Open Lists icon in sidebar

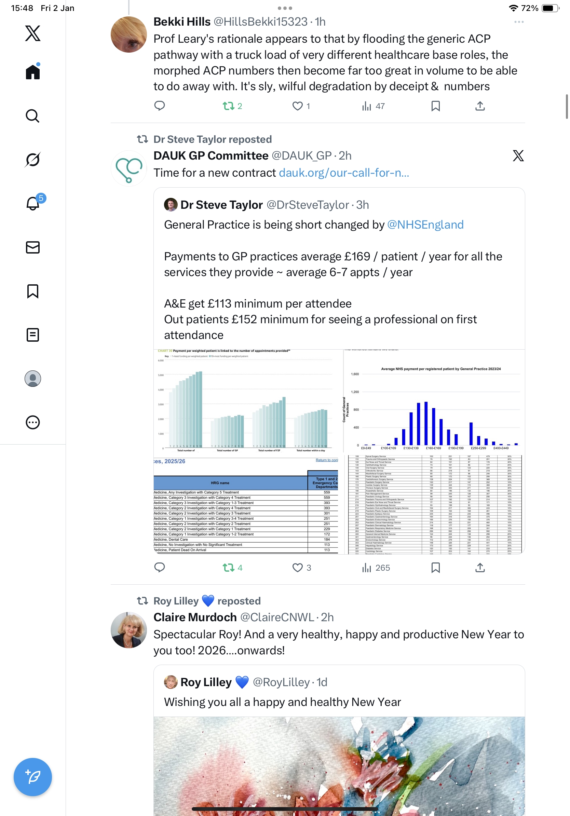(33, 335)
